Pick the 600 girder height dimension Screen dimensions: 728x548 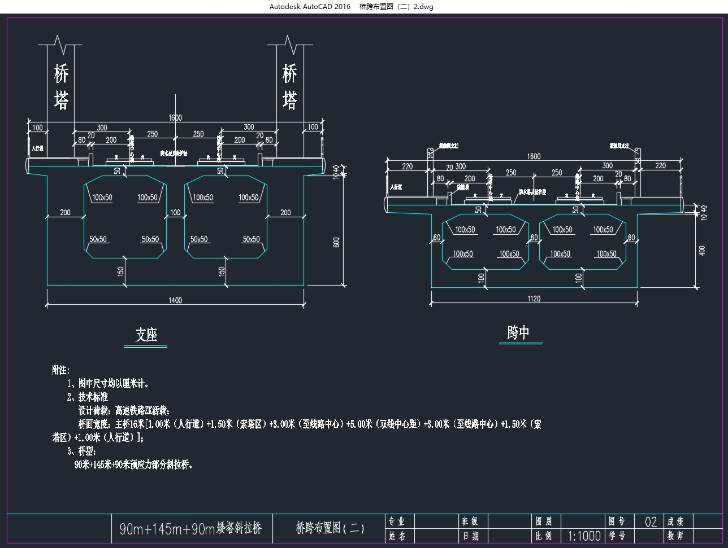coord(337,243)
